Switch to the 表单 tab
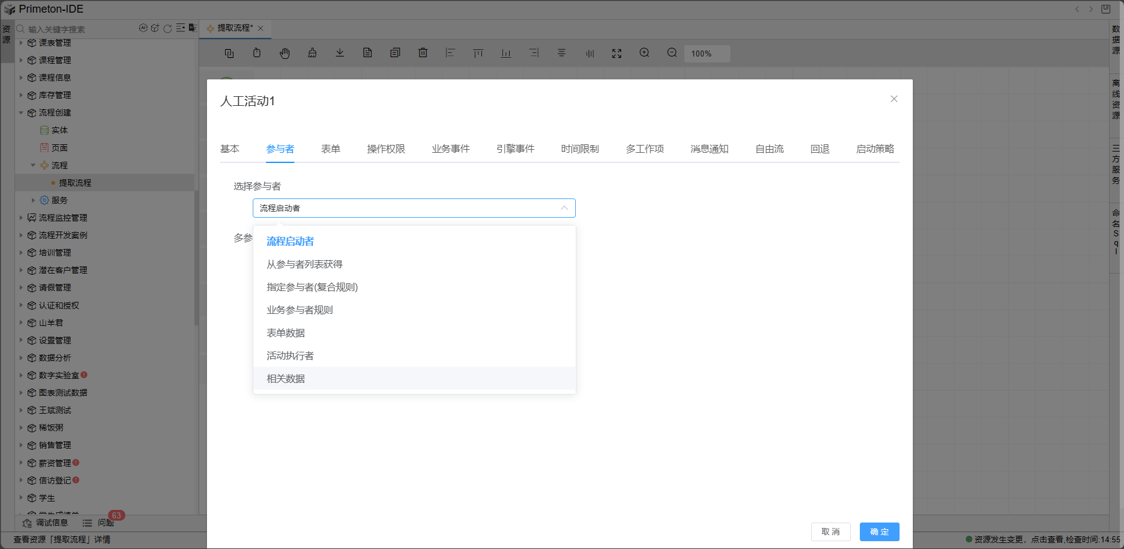This screenshot has height=549, width=1124. tap(330, 149)
